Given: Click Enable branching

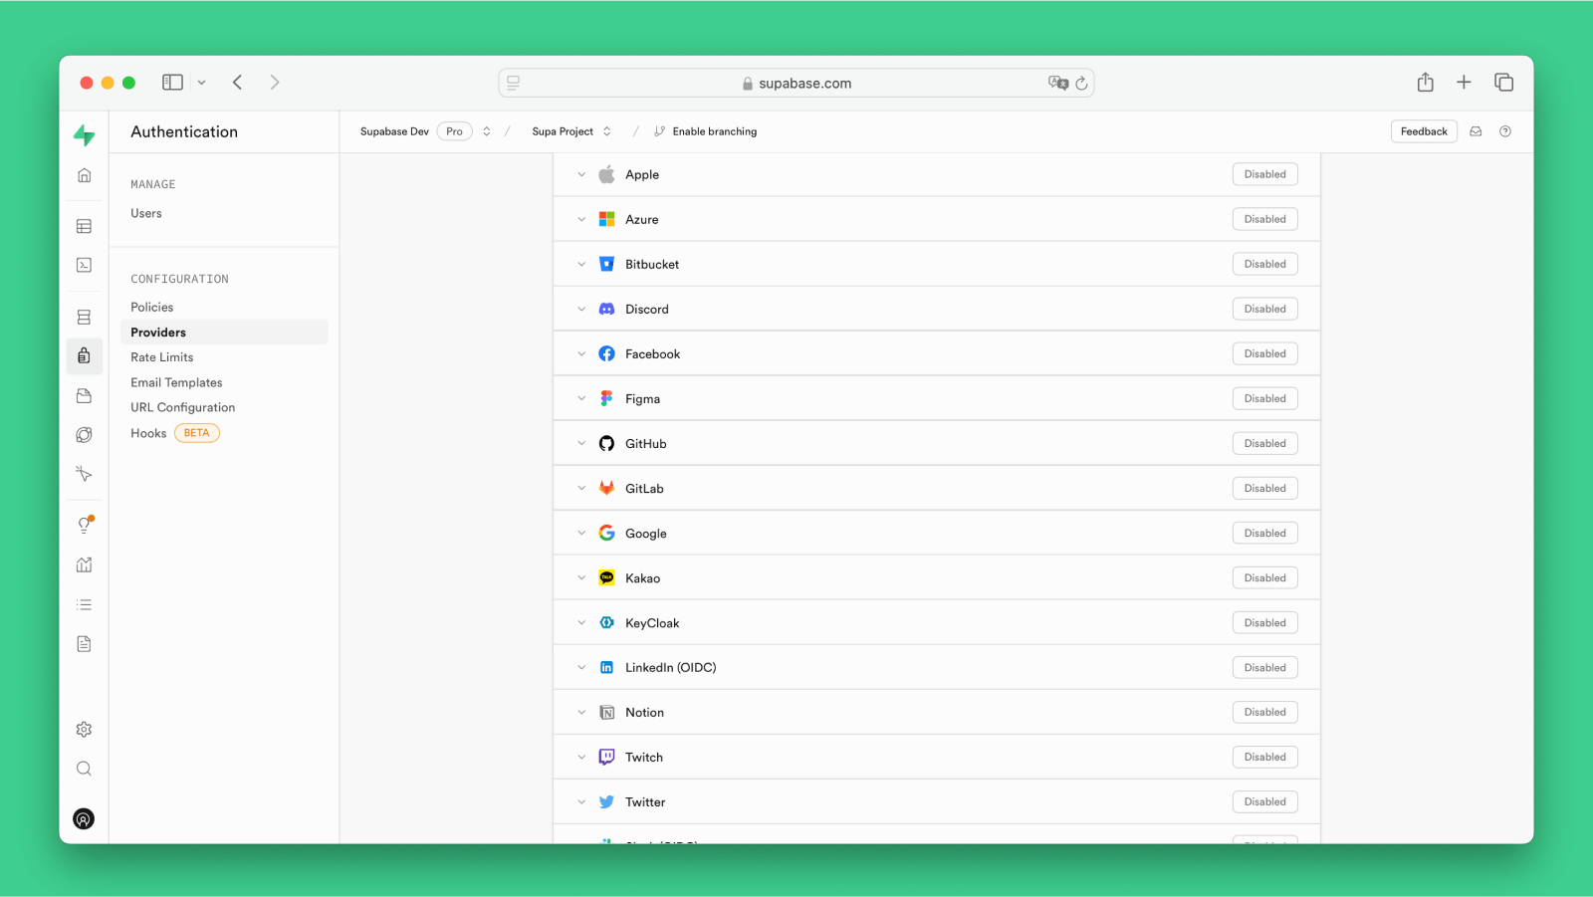Looking at the screenshot, I should [x=706, y=131].
